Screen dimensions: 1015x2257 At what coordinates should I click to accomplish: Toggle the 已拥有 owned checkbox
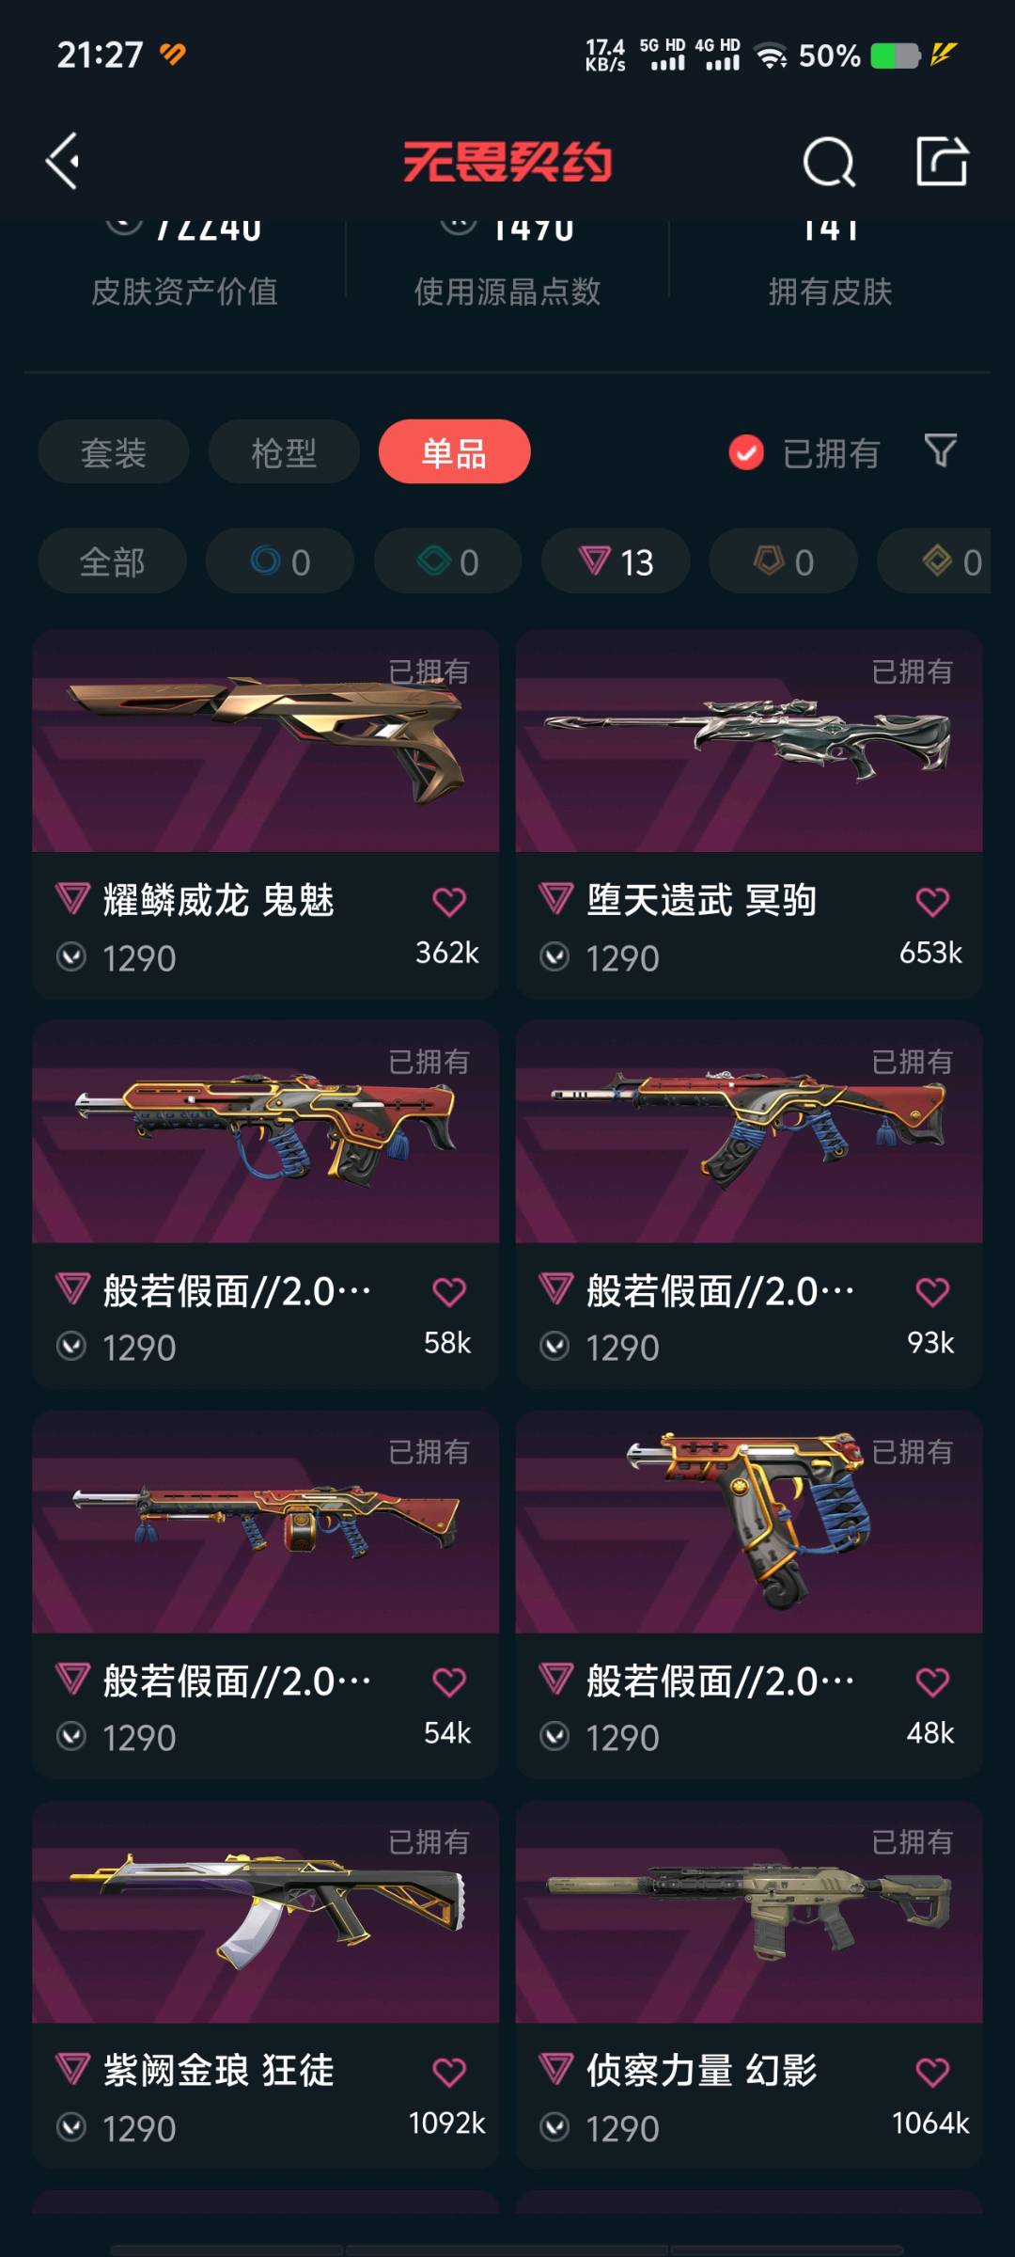point(746,452)
